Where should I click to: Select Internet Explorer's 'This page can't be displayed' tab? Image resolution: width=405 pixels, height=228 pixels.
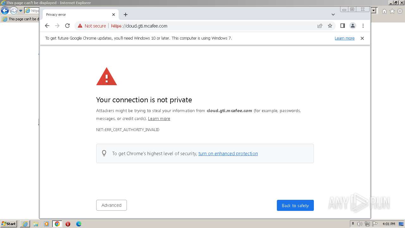(21, 19)
